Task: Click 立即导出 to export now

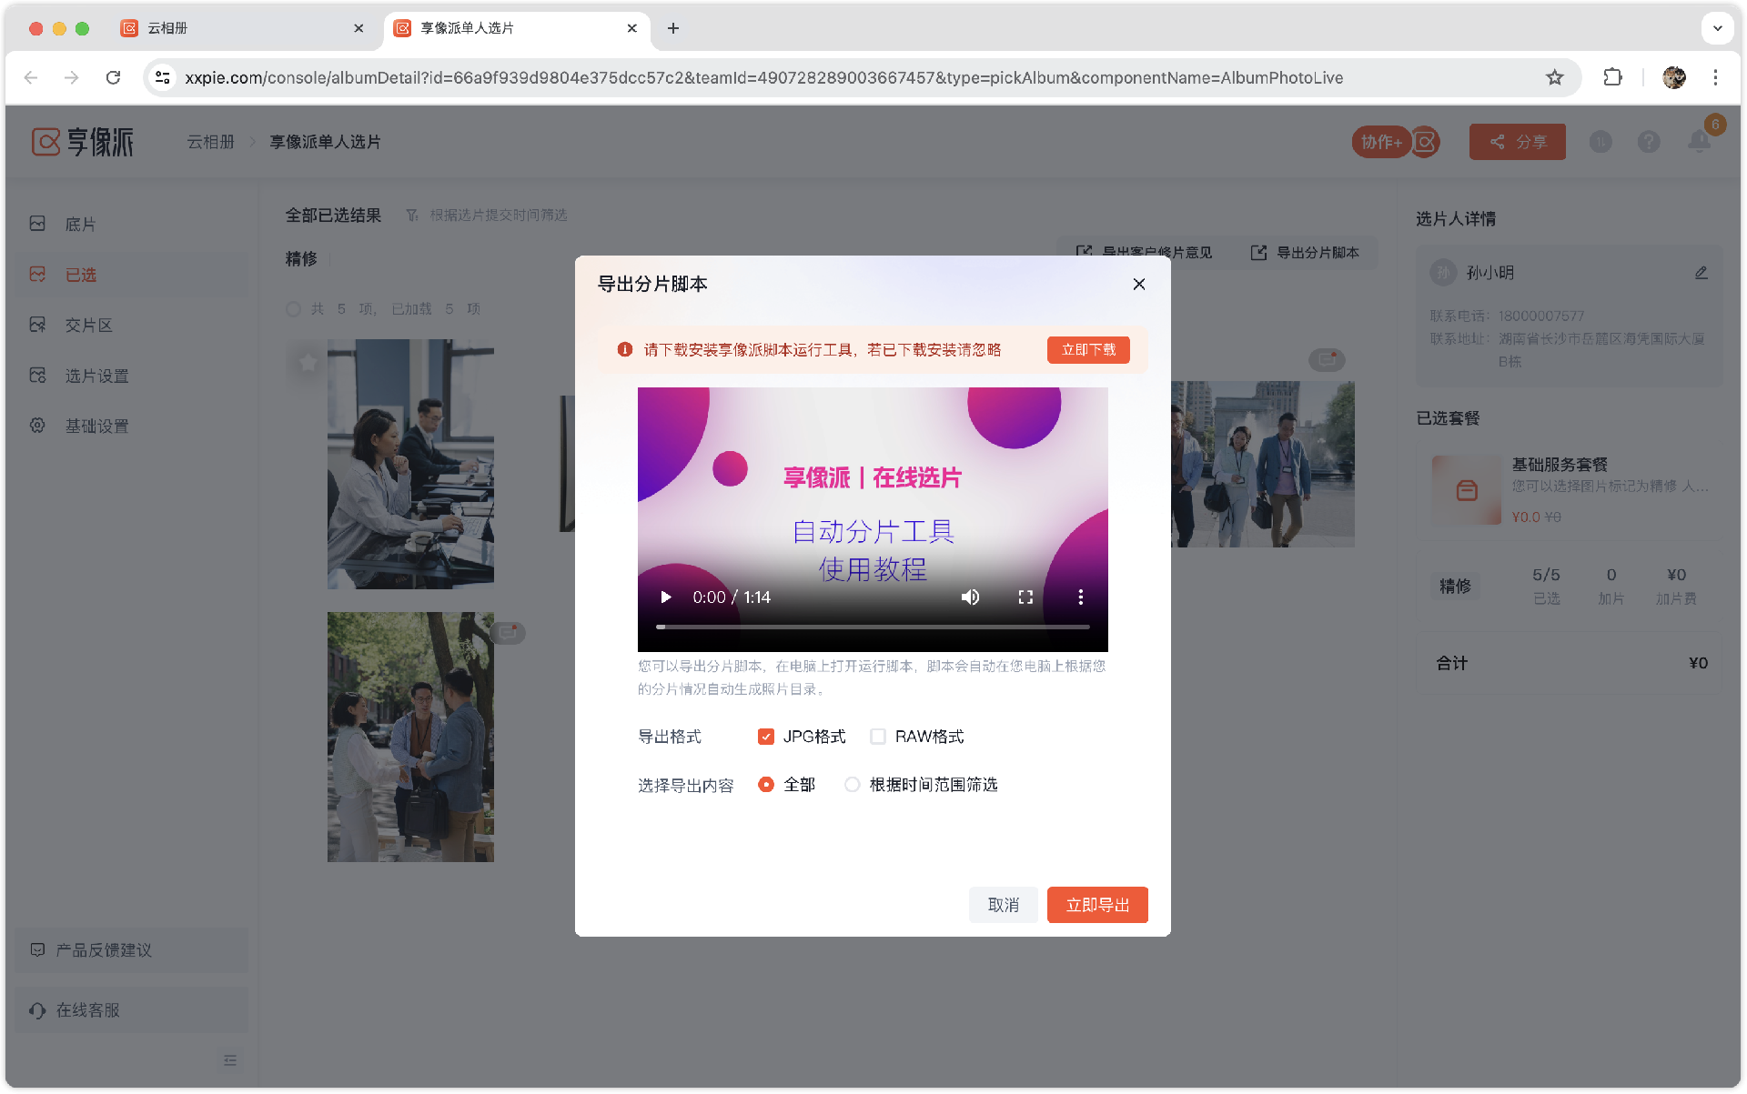Action: click(1096, 905)
